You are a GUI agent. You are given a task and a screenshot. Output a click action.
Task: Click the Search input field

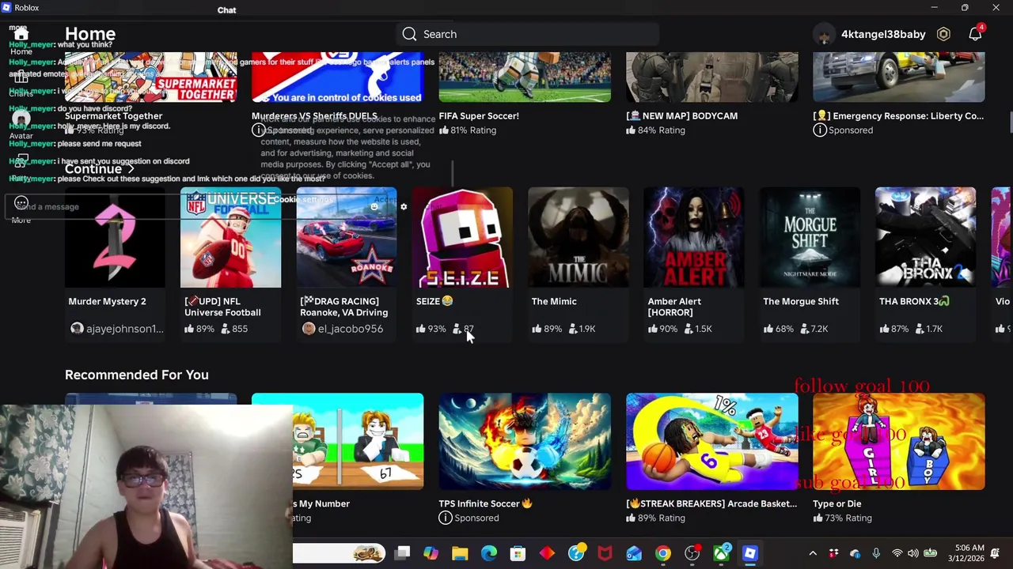[x=527, y=34]
